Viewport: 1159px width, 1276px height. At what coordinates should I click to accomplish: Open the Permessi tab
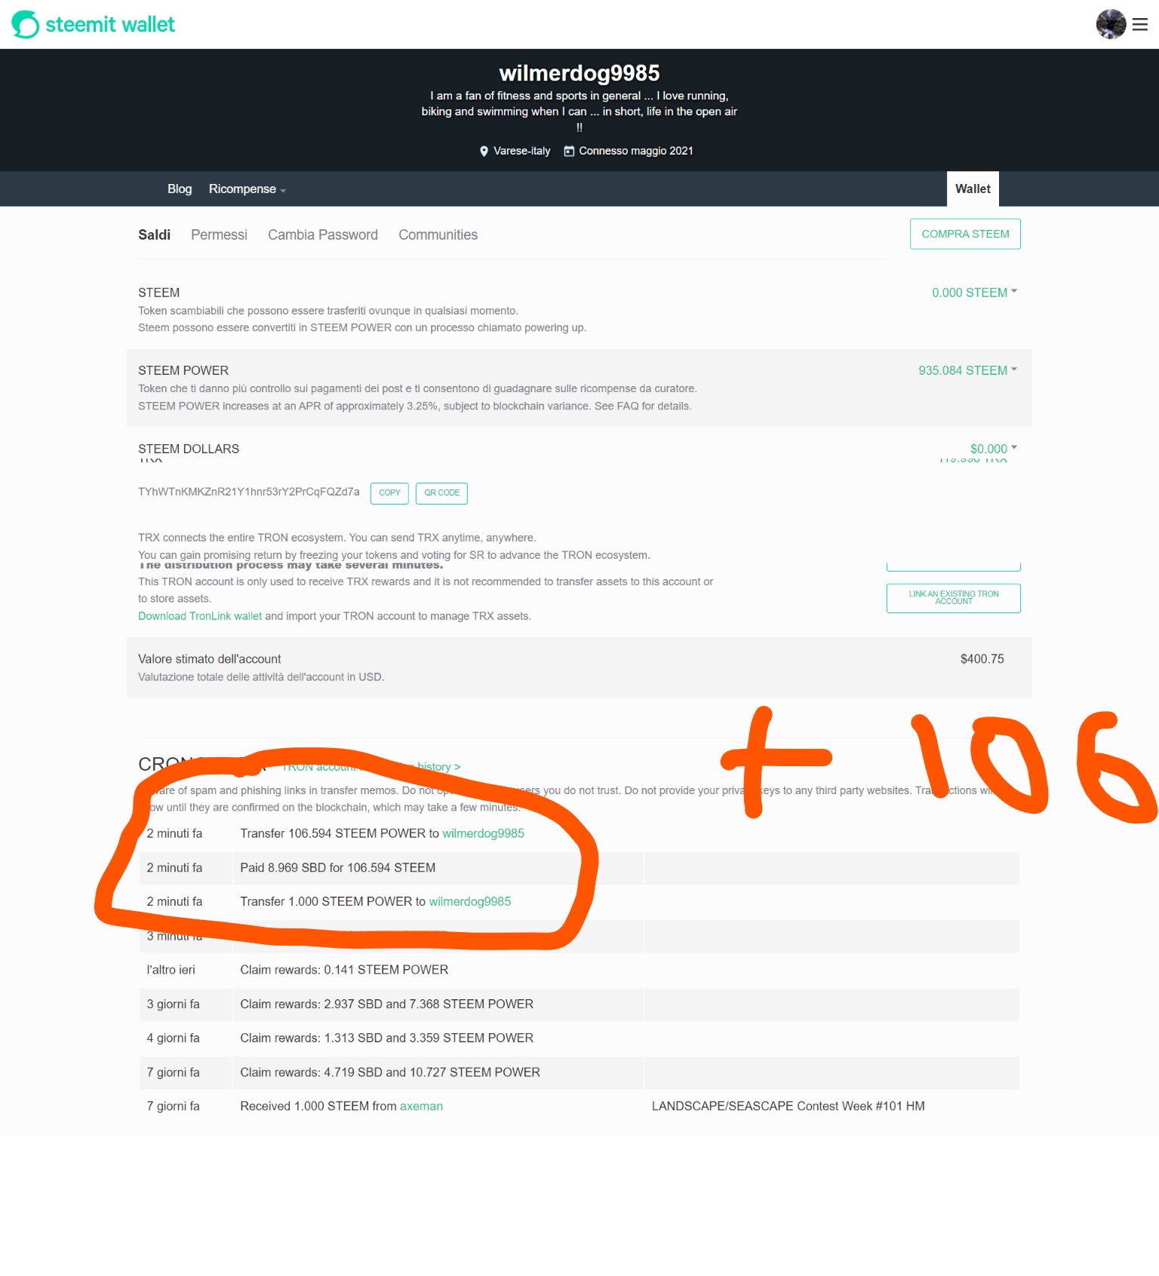point(219,235)
